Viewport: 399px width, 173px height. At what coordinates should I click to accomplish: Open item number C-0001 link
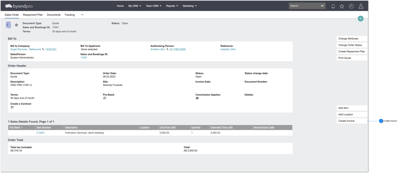41,133
